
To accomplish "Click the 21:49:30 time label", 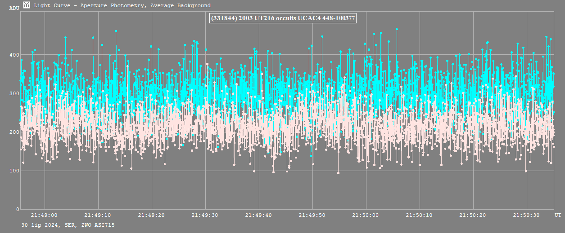I will pyautogui.click(x=205, y=215).
